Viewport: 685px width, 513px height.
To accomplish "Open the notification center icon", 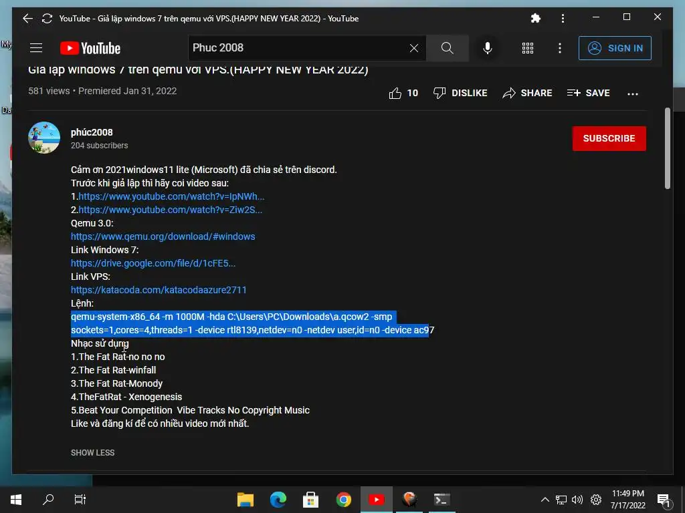I will (664, 500).
